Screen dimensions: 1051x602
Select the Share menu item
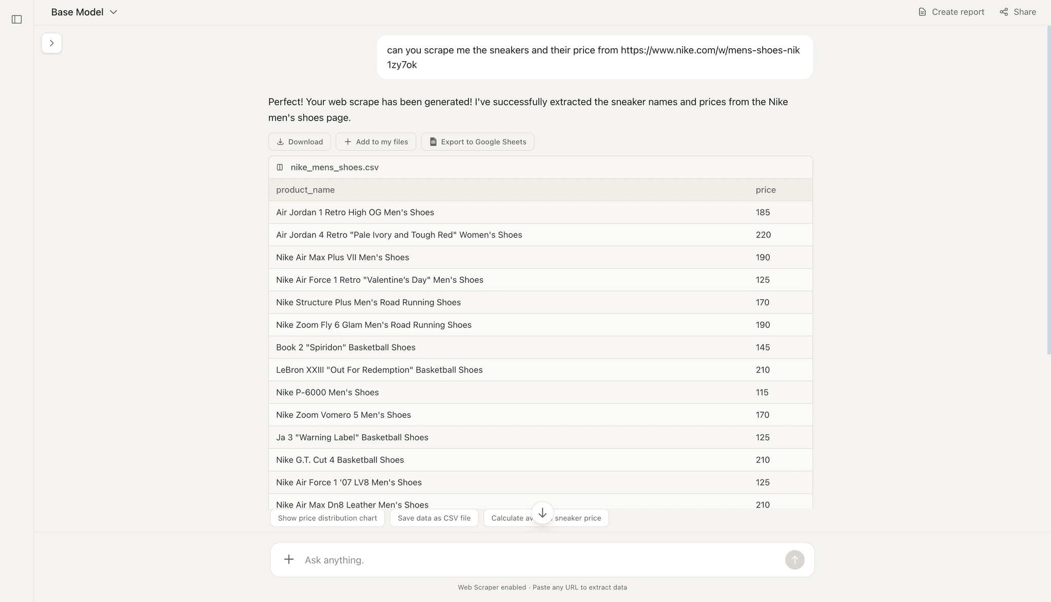pyautogui.click(x=1024, y=11)
